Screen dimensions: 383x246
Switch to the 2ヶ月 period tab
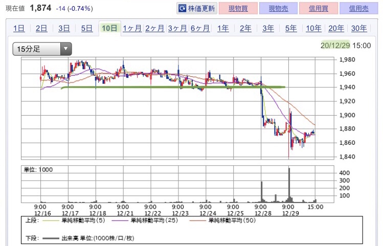154,28
